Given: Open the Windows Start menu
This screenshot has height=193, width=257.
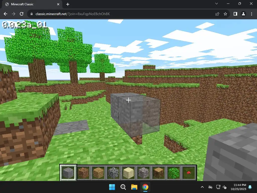Looking at the screenshot, I should [112, 187].
